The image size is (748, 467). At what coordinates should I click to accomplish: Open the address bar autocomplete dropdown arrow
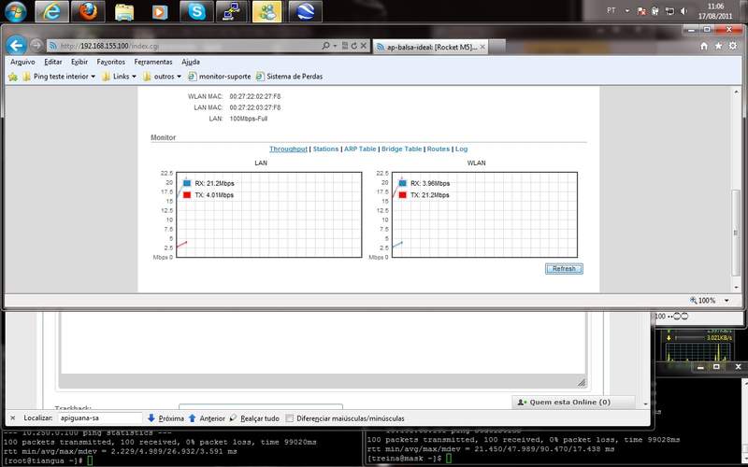[x=335, y=46]
